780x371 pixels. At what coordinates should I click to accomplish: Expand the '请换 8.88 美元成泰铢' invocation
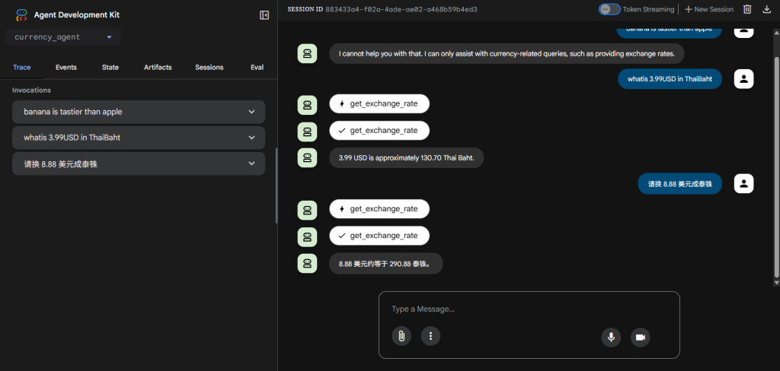click(x=139, y=163)
